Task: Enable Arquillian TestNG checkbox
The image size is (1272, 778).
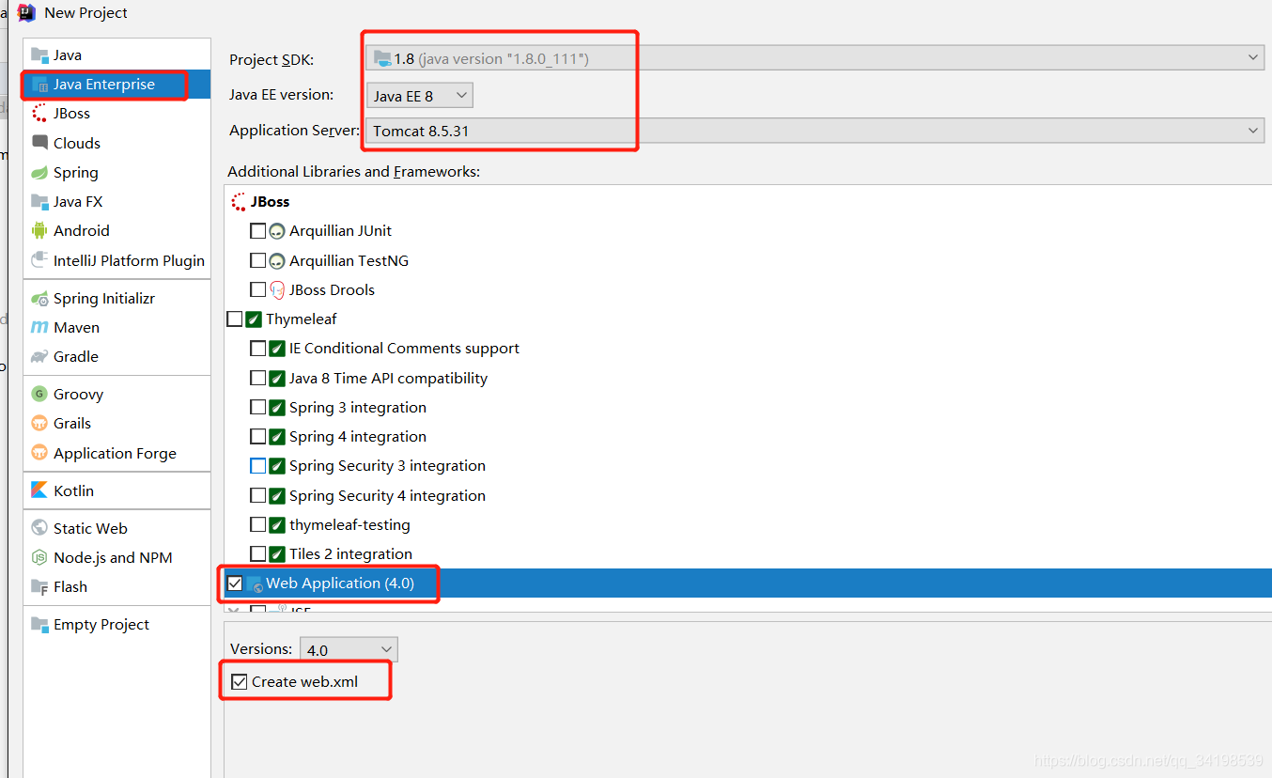Action: click(258, 260)
